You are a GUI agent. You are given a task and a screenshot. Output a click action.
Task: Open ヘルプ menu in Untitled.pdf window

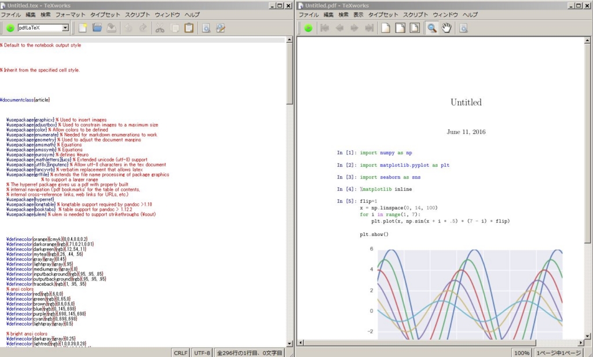[x=470, y=14]
